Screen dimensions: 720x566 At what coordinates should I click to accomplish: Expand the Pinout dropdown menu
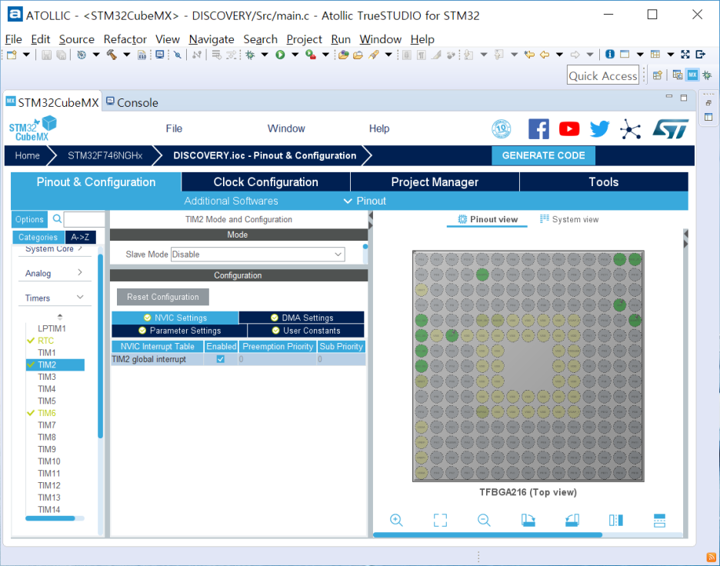tap(365, 201)
